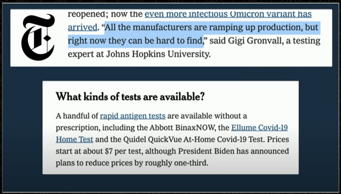
Task: Open the 'Ellume Covid-19 Home Test' link
Action: 259,127
